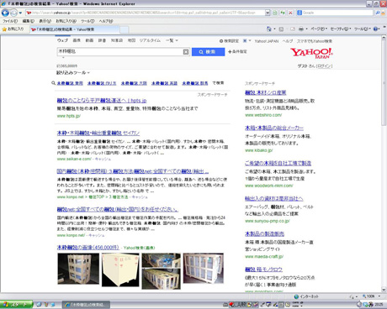Open the www.hpts.jp sponsored result link
This screenshot has height=309, width=387.
102,101
